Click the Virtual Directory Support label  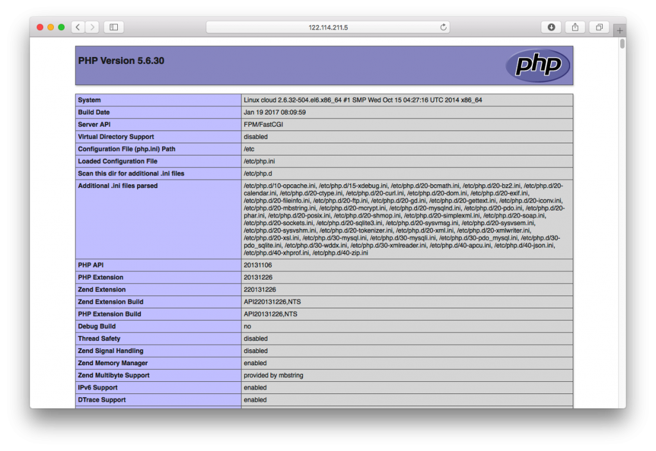point(116,137)
